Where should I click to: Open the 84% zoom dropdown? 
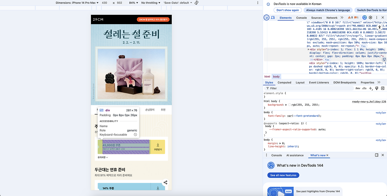tap(134, 3)
